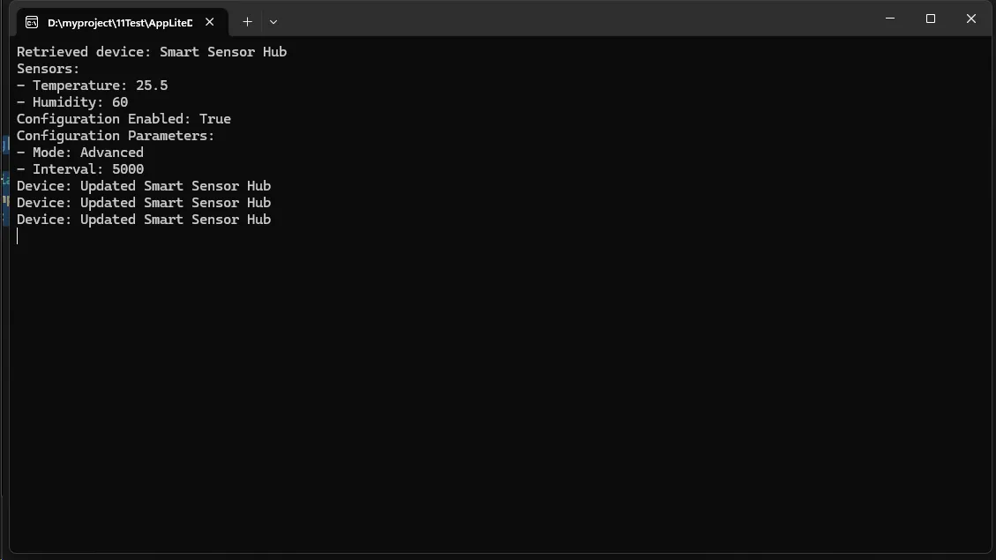This screenshot has height=560, width=996.
Task: Click the 'Retrieved device: Smart Sensor Hub' line
Action: (152, 52)
